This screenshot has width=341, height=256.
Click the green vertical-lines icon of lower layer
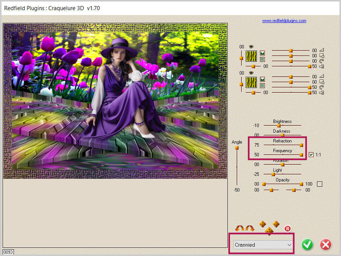[263, 85]
